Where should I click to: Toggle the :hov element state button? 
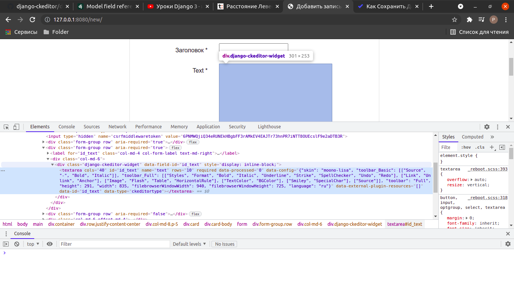point(466,147)
